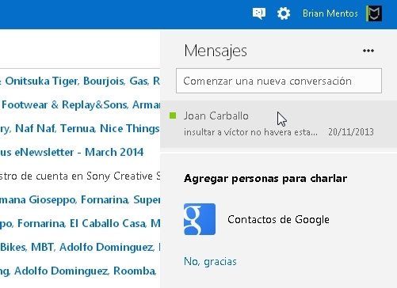Select Contactos de Google
Screen dimensions: 397x288
click(278, 219)
